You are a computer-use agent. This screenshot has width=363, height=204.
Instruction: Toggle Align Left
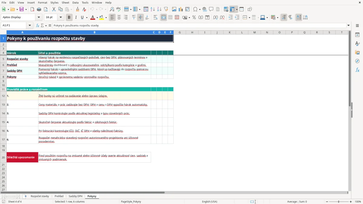pyautogui.click(x=112, y=18)
